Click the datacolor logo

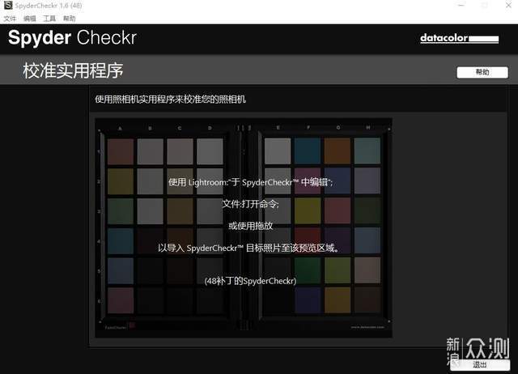459,38
